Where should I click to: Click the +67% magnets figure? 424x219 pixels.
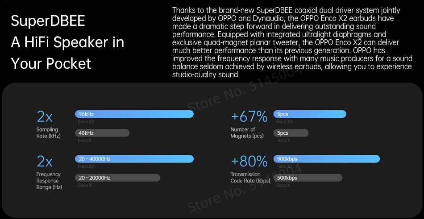pos(249,117)
